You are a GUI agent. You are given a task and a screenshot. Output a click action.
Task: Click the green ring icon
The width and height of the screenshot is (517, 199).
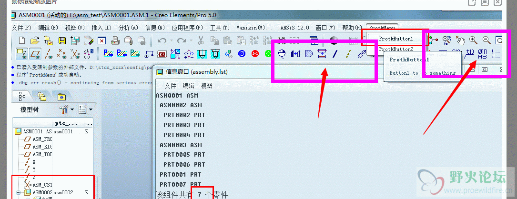click(268, 53)
